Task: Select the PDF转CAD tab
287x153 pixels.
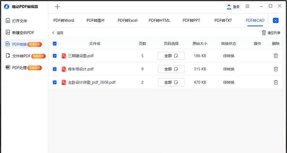Action: 255,20
